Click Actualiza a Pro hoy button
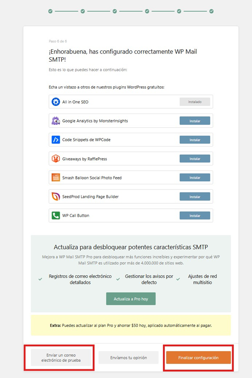Screen dimensions: 252x378 [131, 299]
